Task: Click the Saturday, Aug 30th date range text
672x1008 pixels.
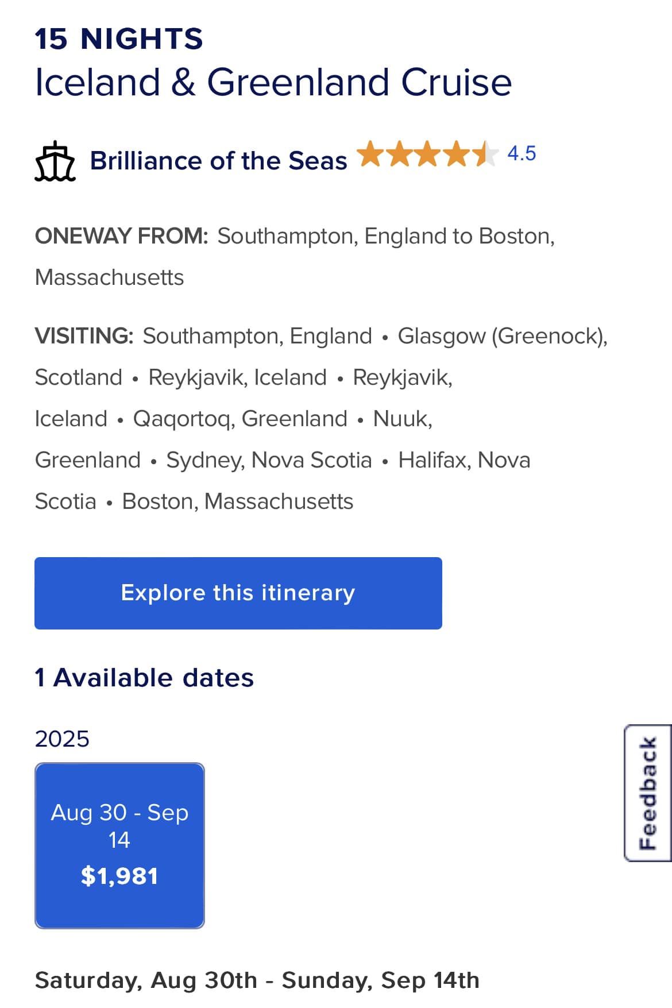Action: click(257, 980)
